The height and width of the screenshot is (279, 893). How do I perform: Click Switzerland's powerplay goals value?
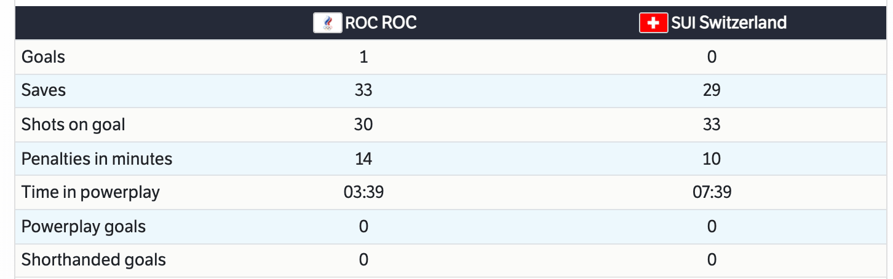(x=712, y=226)
